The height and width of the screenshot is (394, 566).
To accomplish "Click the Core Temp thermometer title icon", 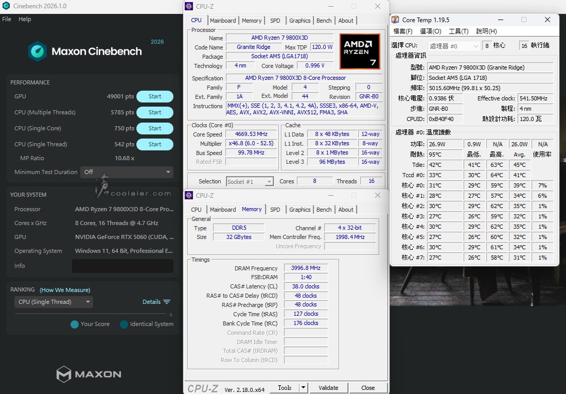I will [395, 20].
